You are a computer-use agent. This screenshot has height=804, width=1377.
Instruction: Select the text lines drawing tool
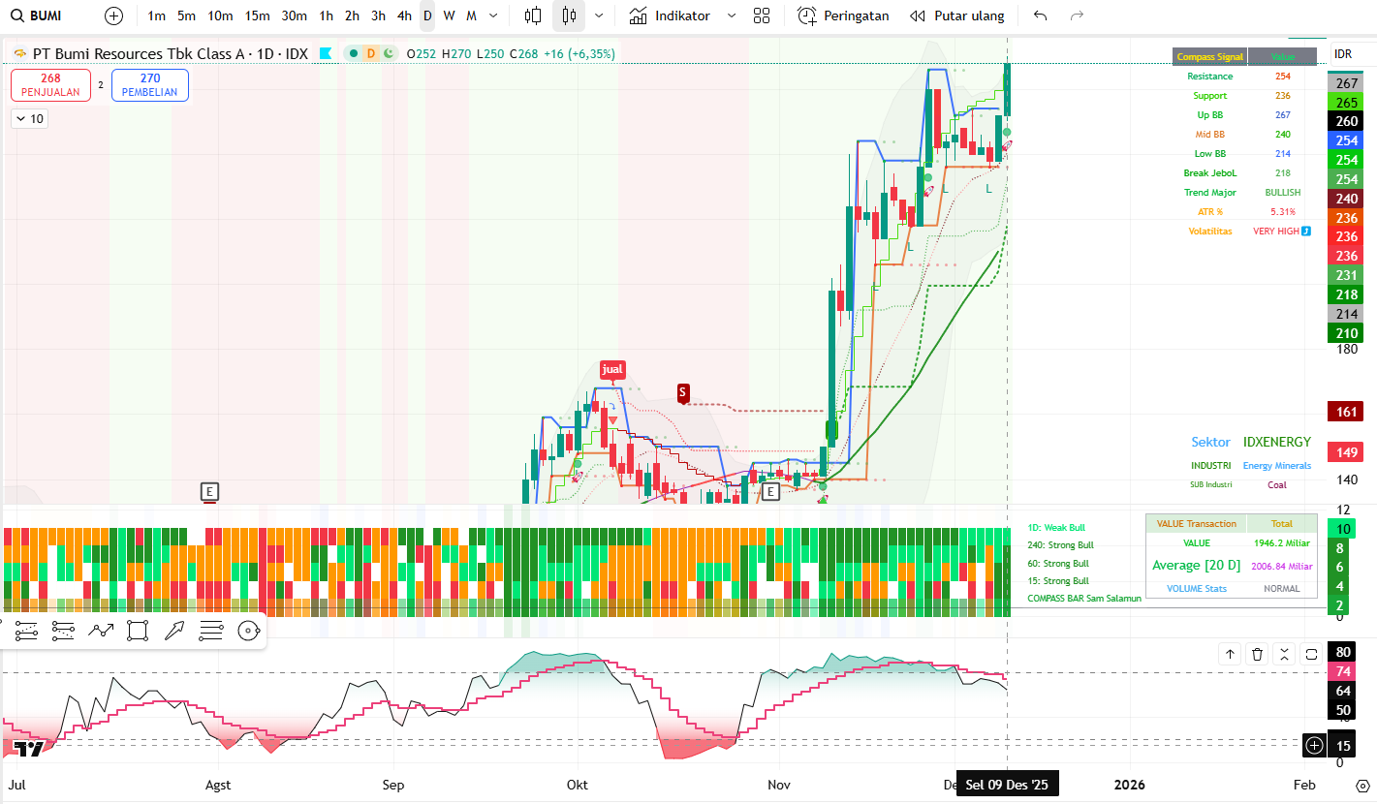[x=211, y=631]
